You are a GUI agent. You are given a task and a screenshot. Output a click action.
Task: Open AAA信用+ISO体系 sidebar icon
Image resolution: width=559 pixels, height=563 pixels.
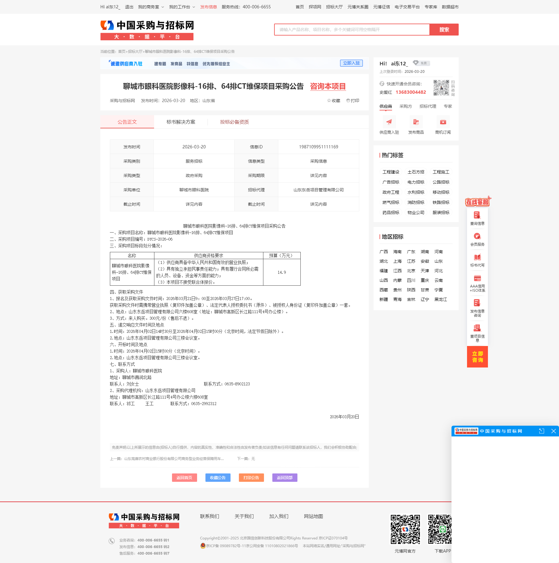[477, 278]
